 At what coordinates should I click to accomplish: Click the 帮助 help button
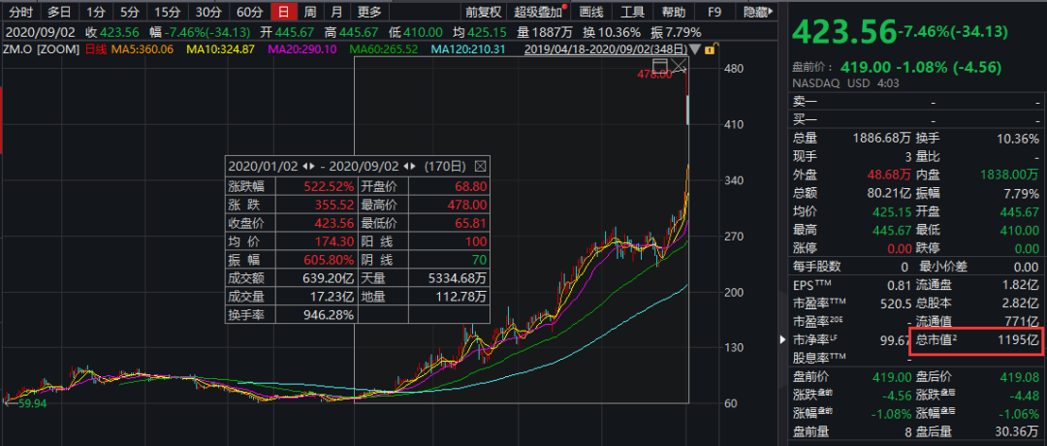(x=673, y=13)
